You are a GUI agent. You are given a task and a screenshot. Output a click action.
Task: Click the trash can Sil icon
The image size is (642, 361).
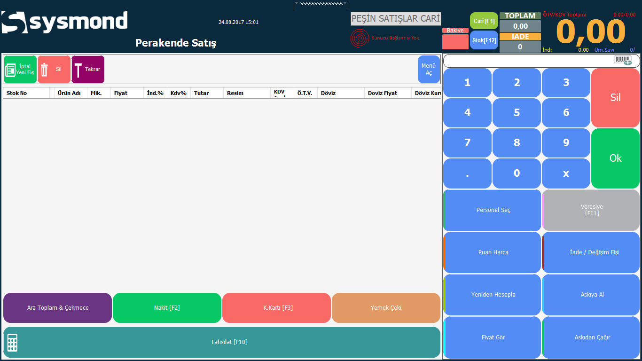coord(44,70)
